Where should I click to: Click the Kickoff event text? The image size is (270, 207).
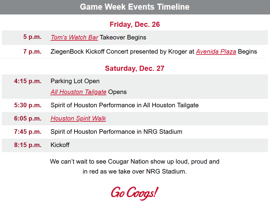click(60, 145)
